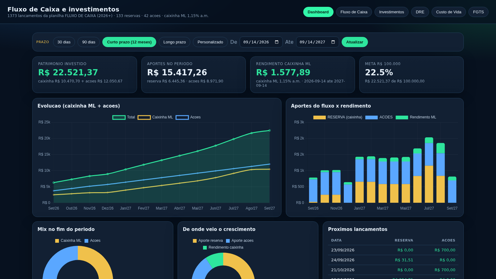Toggle Total series legend swatch in Evolucao chart

(119, 117)
